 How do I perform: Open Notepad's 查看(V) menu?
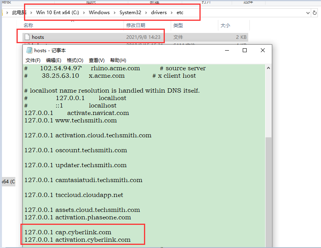click(97, 60)
